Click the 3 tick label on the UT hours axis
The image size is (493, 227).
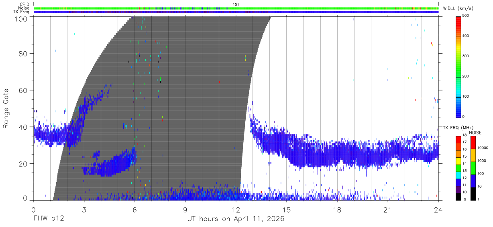[84, 210]
